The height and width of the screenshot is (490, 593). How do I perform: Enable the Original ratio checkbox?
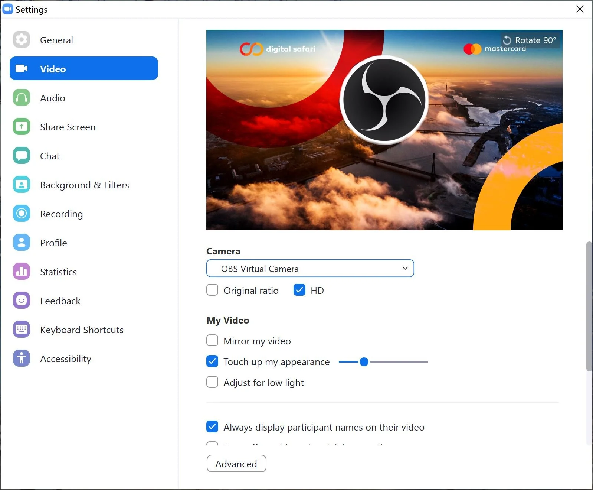212,290
